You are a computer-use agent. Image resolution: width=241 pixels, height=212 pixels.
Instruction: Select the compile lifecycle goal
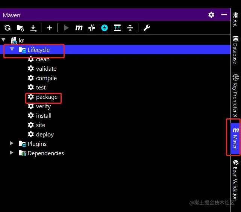pos(46,78)
